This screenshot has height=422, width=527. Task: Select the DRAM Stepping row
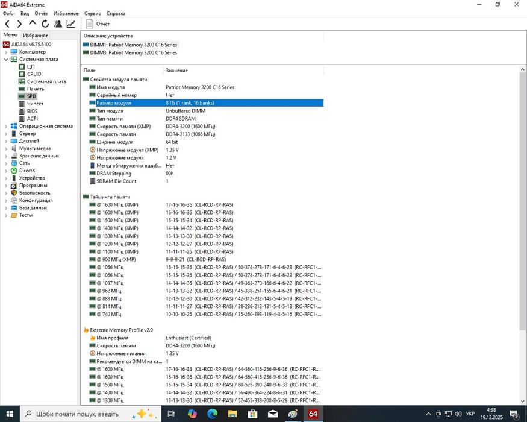pos(206,174)
